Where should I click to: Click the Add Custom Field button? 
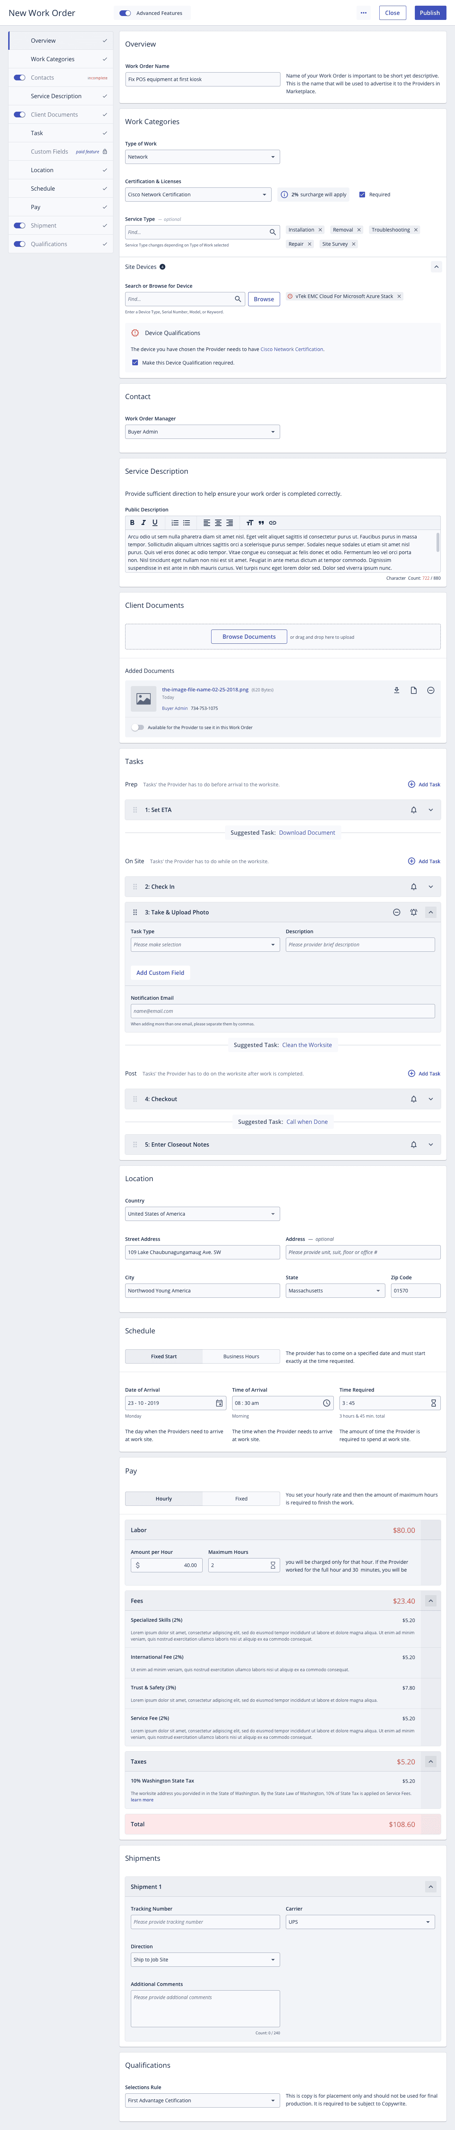tap(160, 972)
